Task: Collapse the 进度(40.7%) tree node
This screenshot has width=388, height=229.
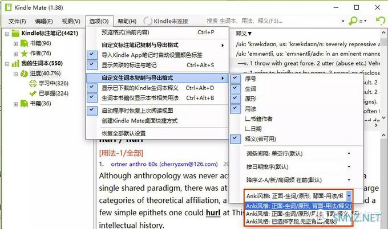Action: pyautogui.click(x=15, y=74)
